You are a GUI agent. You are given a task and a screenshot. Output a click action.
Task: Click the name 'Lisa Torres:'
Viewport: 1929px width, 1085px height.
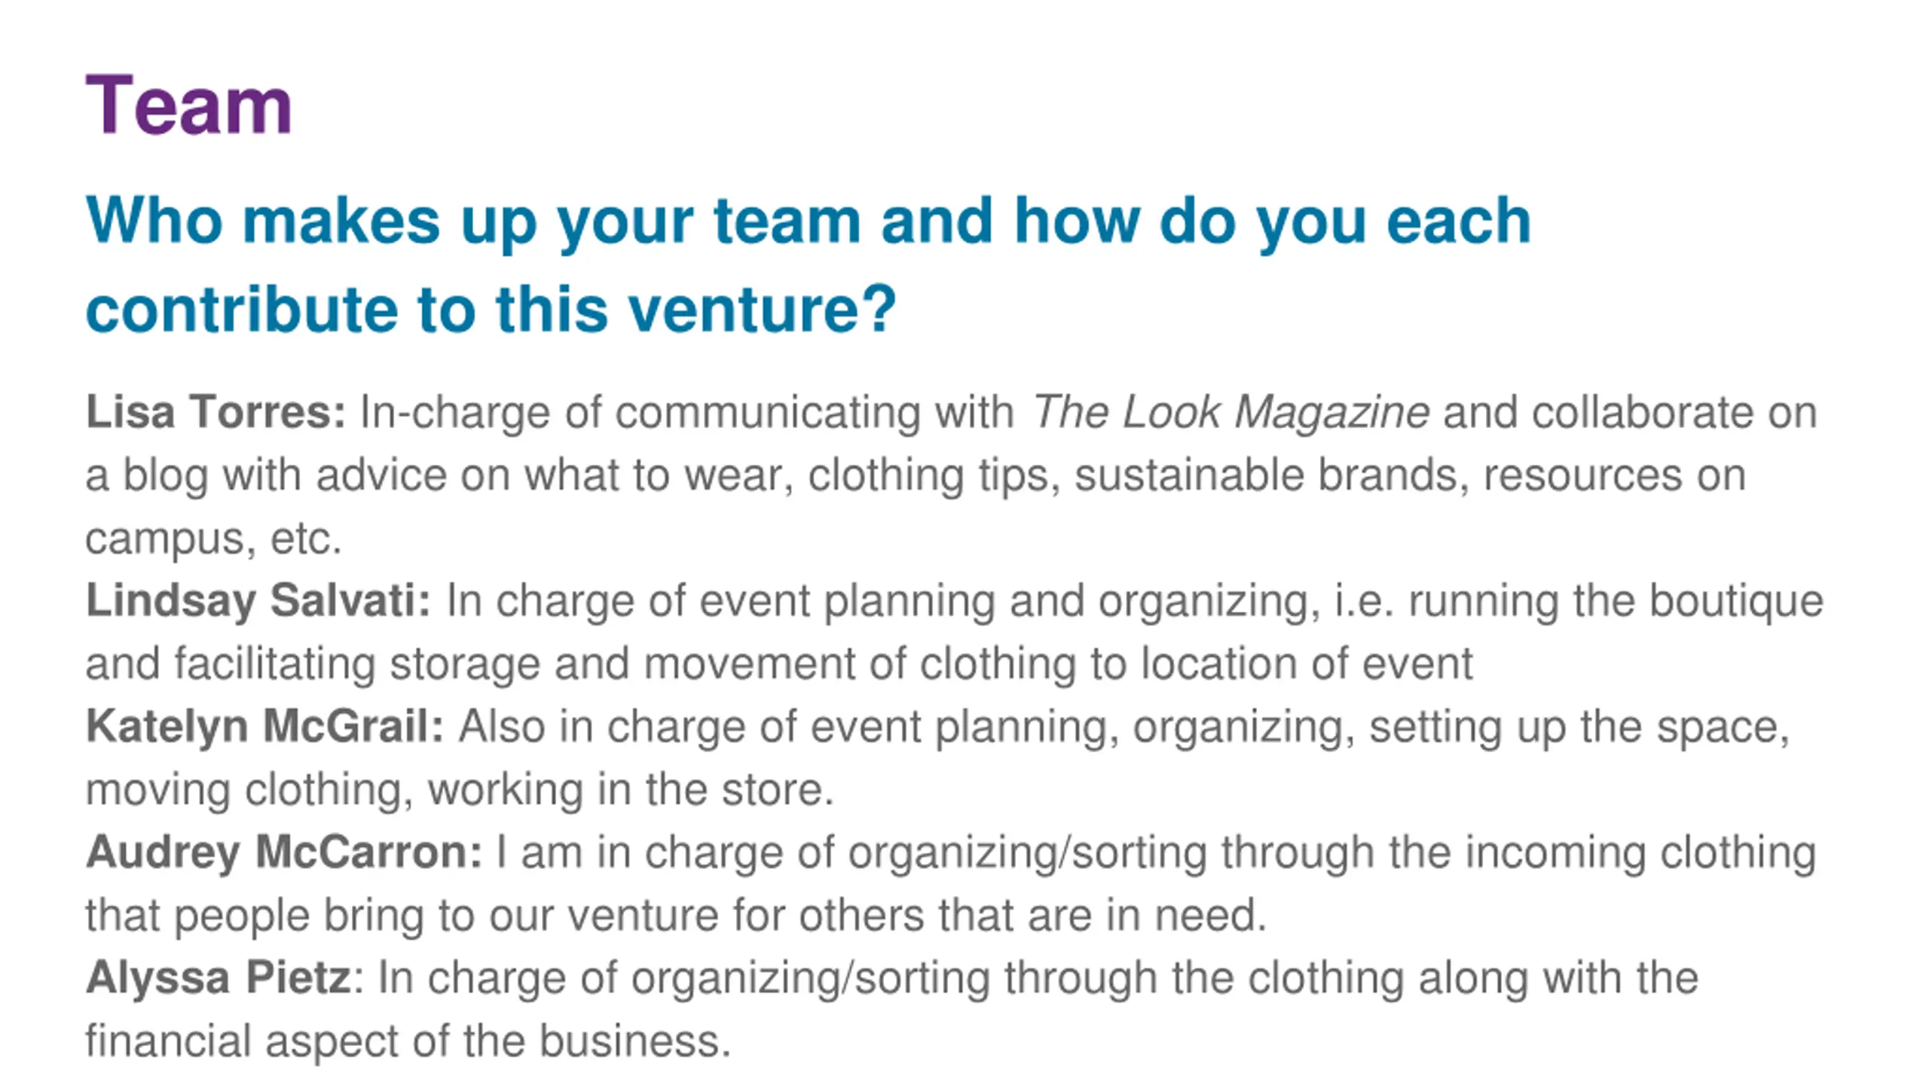(216, 412)
